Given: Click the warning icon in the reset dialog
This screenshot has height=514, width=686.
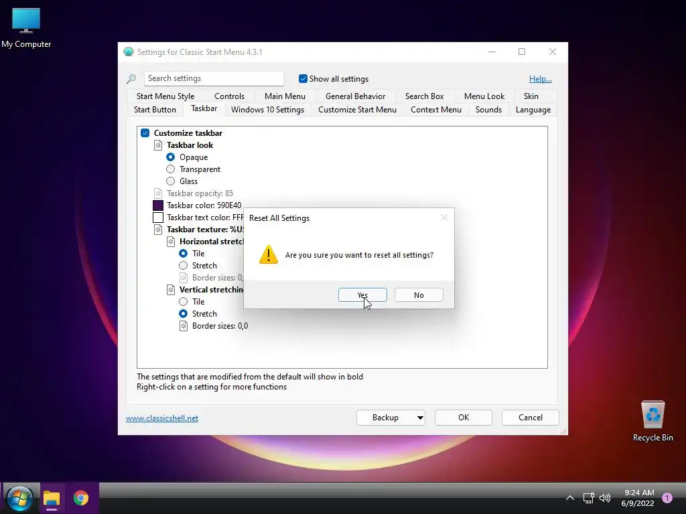Looking at the screenshot, I should (x=268, y=254).
